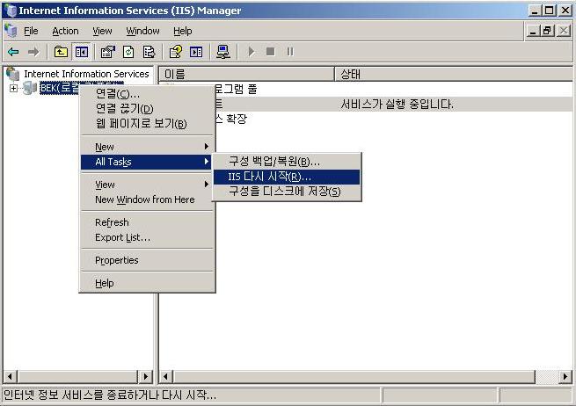Choose 구성 백업/복원(B)... submenu item

287,162
